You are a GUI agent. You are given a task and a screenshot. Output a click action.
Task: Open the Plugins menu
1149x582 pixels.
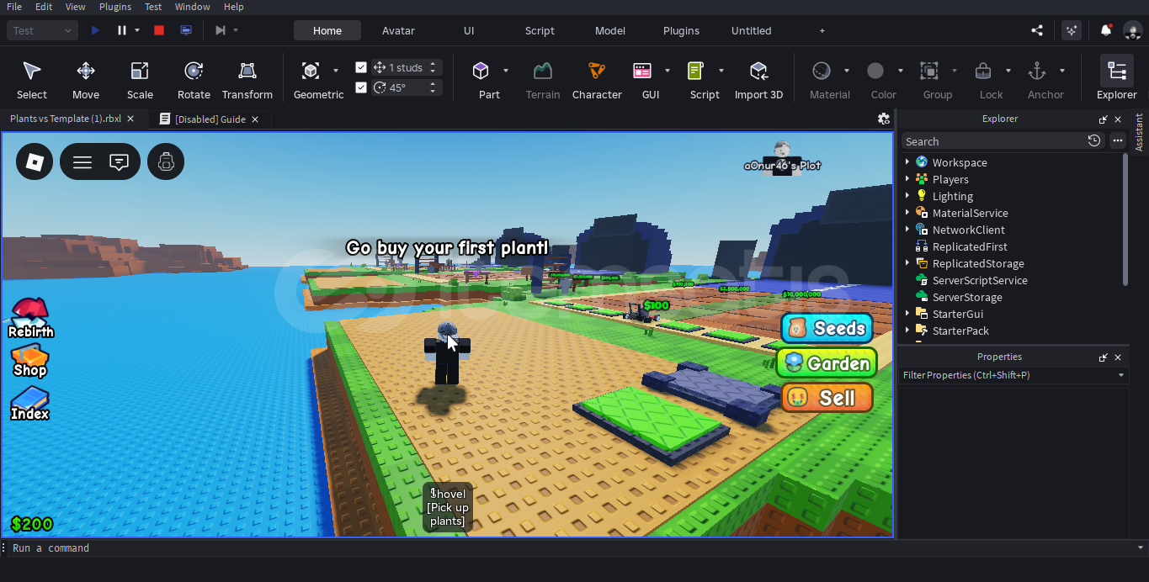(115, 7)
